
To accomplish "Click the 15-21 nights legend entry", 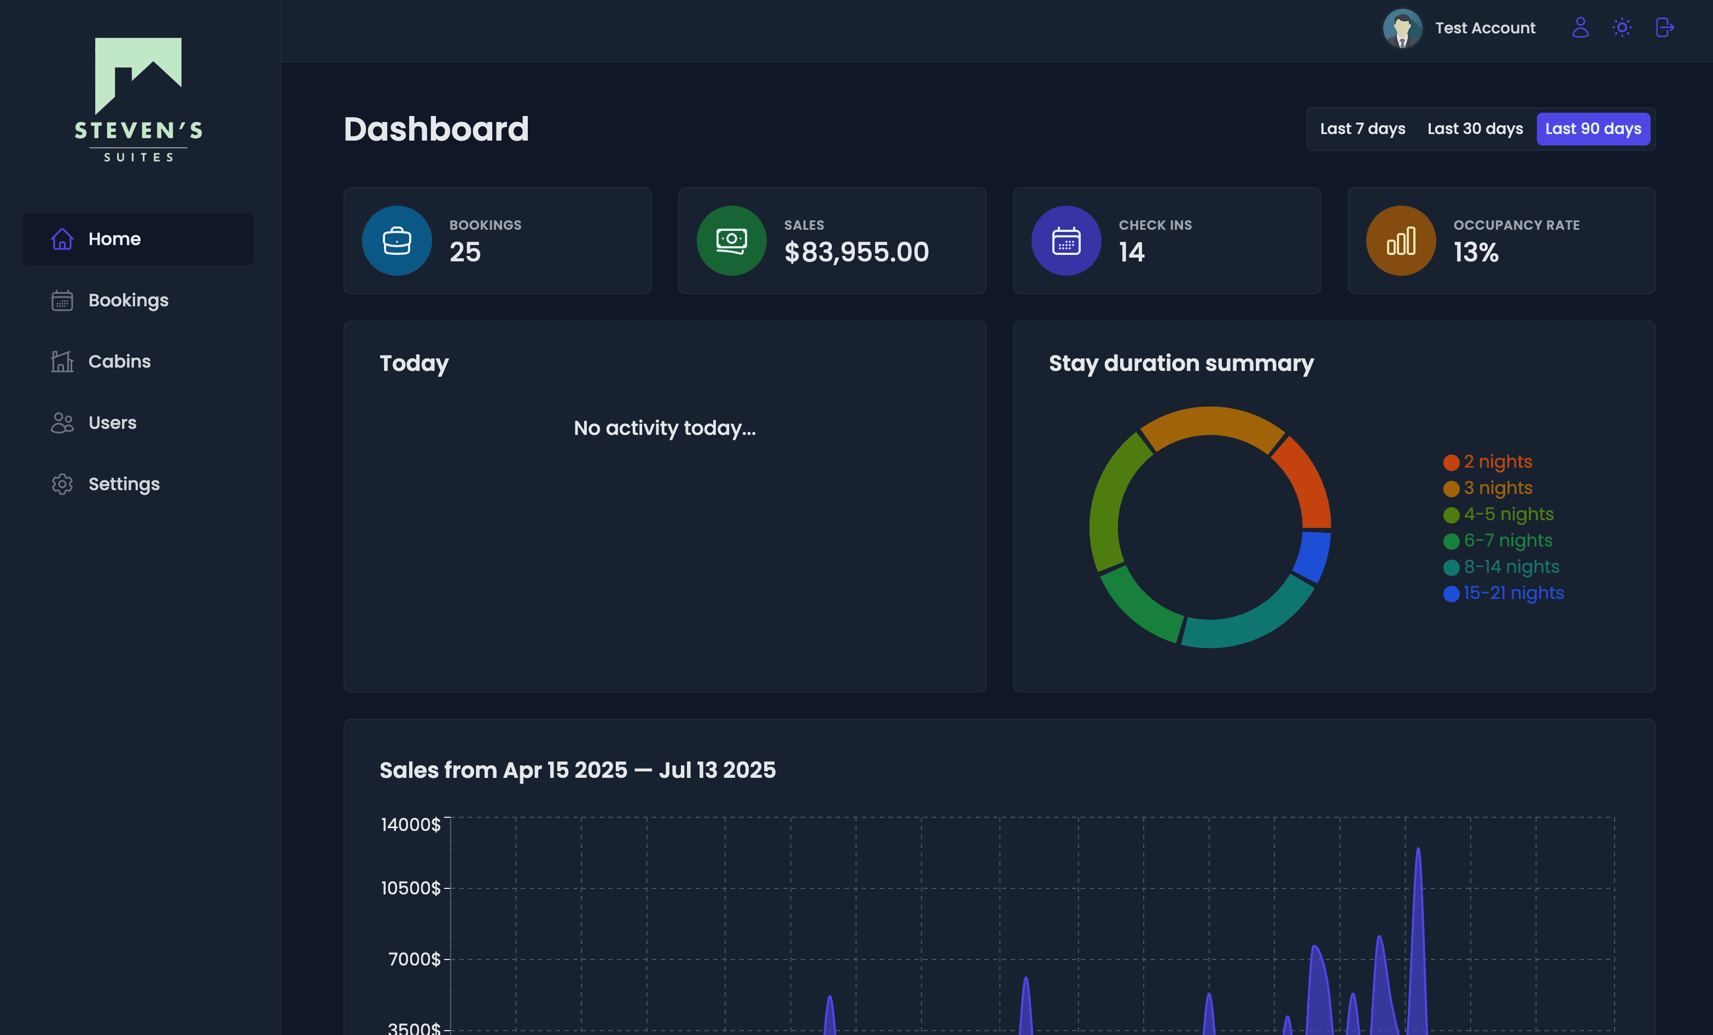I will click(x=1513, y=594).
